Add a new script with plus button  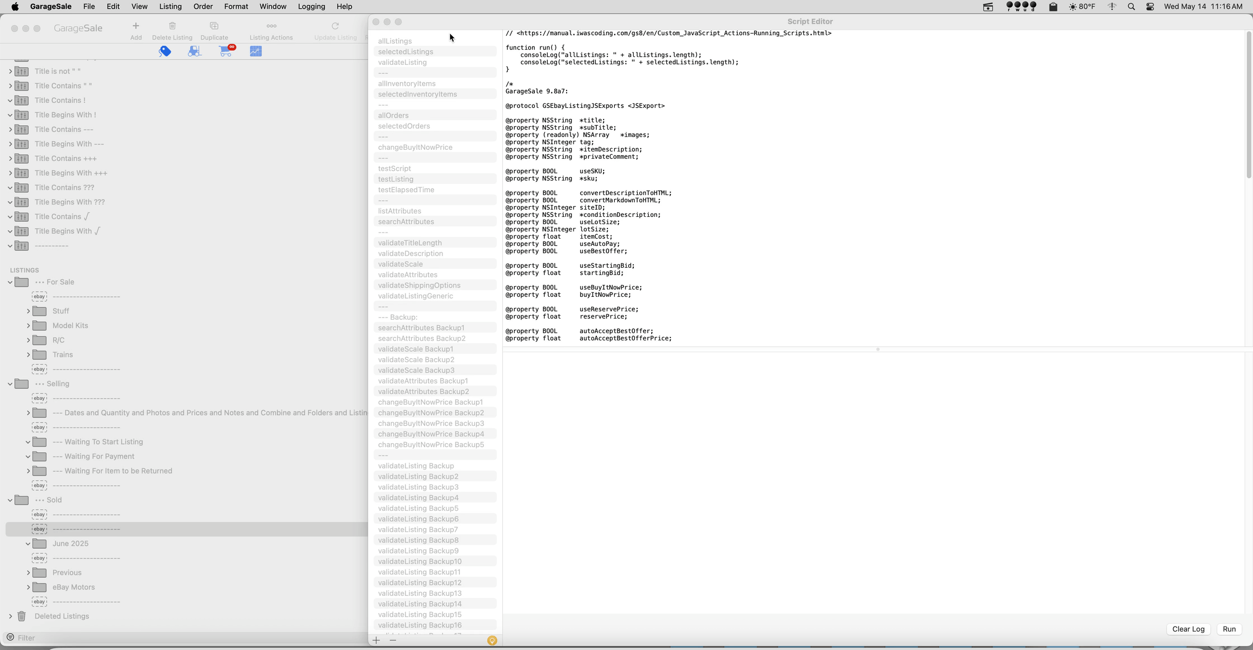click(376, 640)
